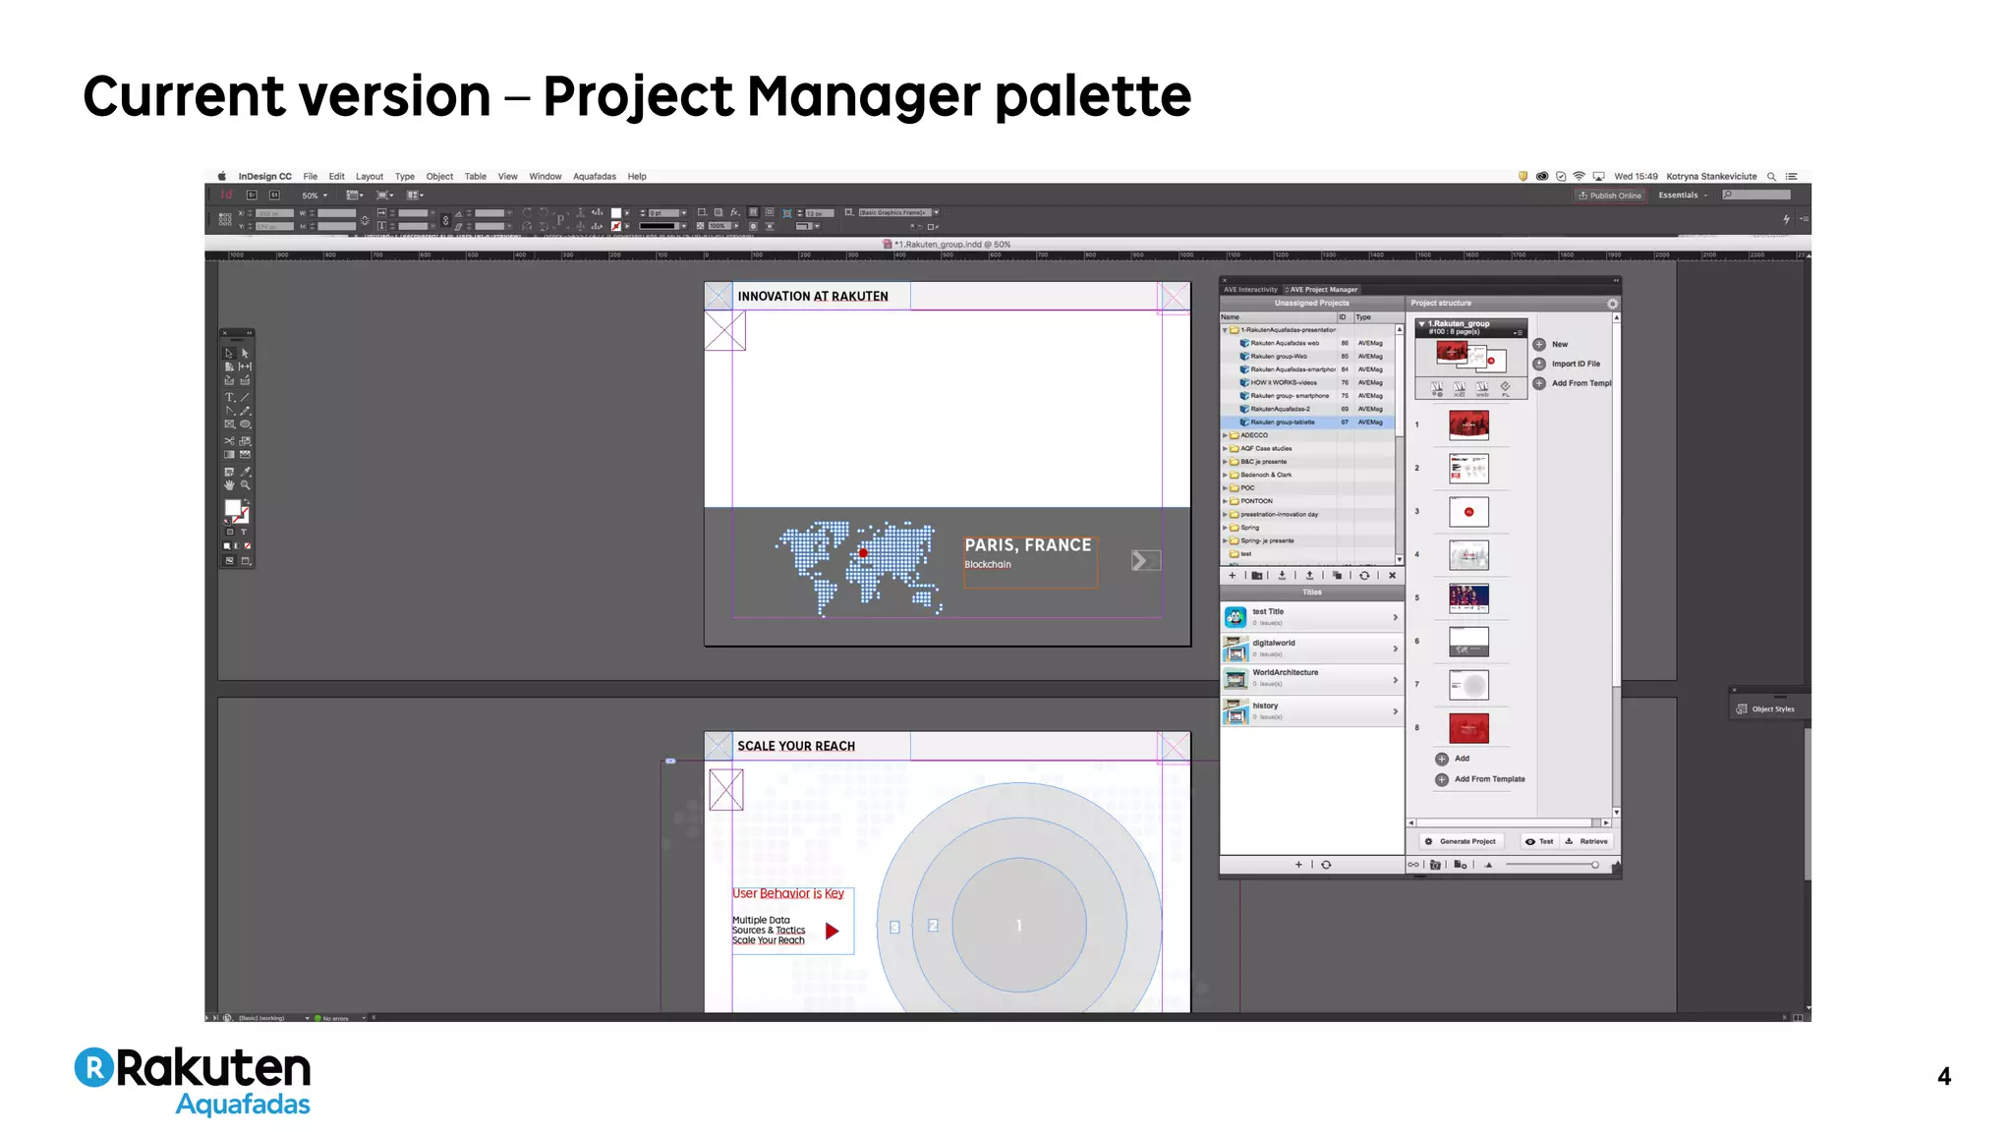Open the File menu
The image size is (2013, 1132).
point(311,177)
